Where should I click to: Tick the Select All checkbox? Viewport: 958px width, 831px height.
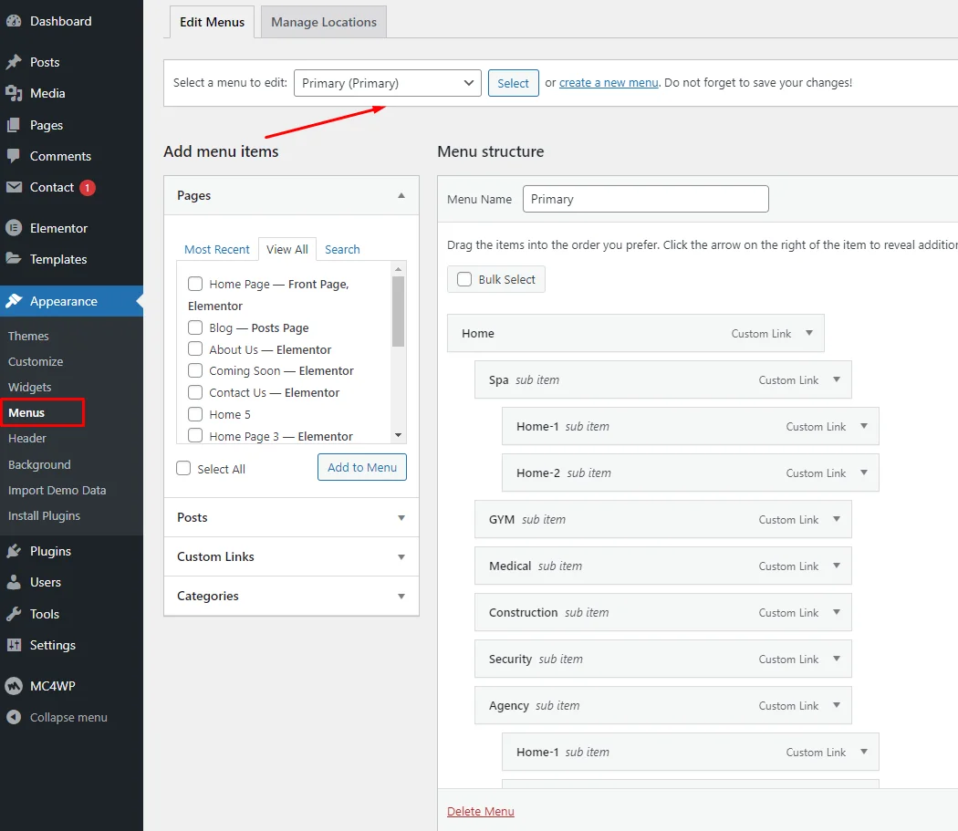click(183, 469)
